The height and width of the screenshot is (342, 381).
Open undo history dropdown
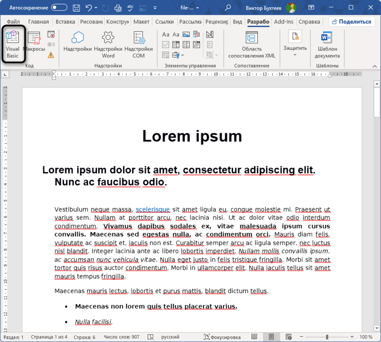click(96, 8)
